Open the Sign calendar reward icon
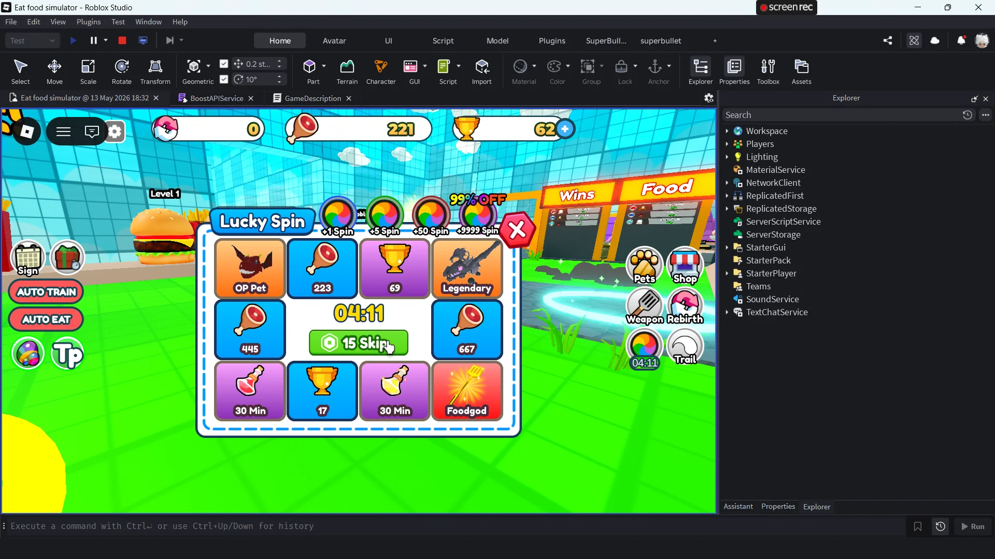Screen dimensions: 995x559 click(x=28, y=258)
